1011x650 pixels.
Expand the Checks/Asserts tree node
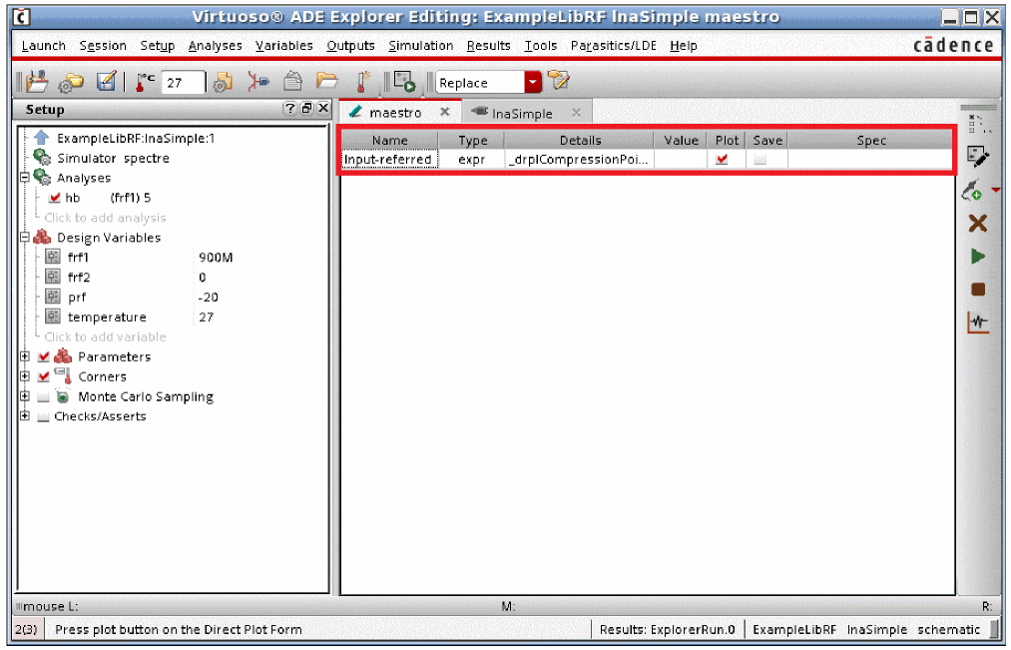25,416
